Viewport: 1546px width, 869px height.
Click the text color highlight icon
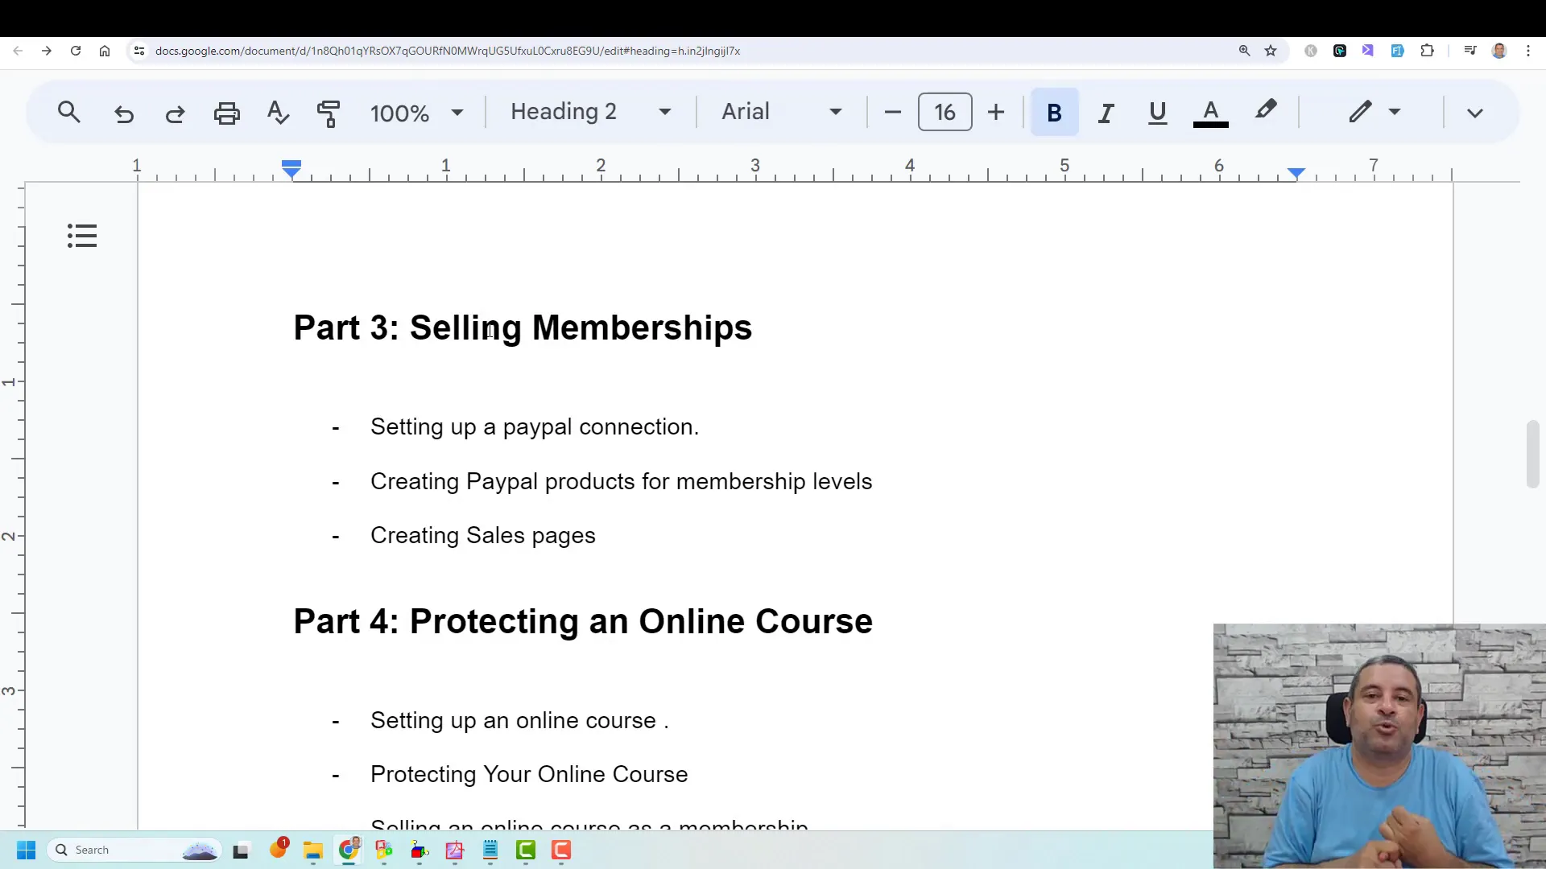point(1266,111)
